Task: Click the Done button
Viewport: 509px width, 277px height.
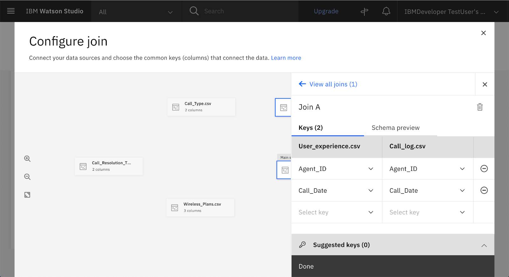Action: pyautogui.click(x=306, y=267)
